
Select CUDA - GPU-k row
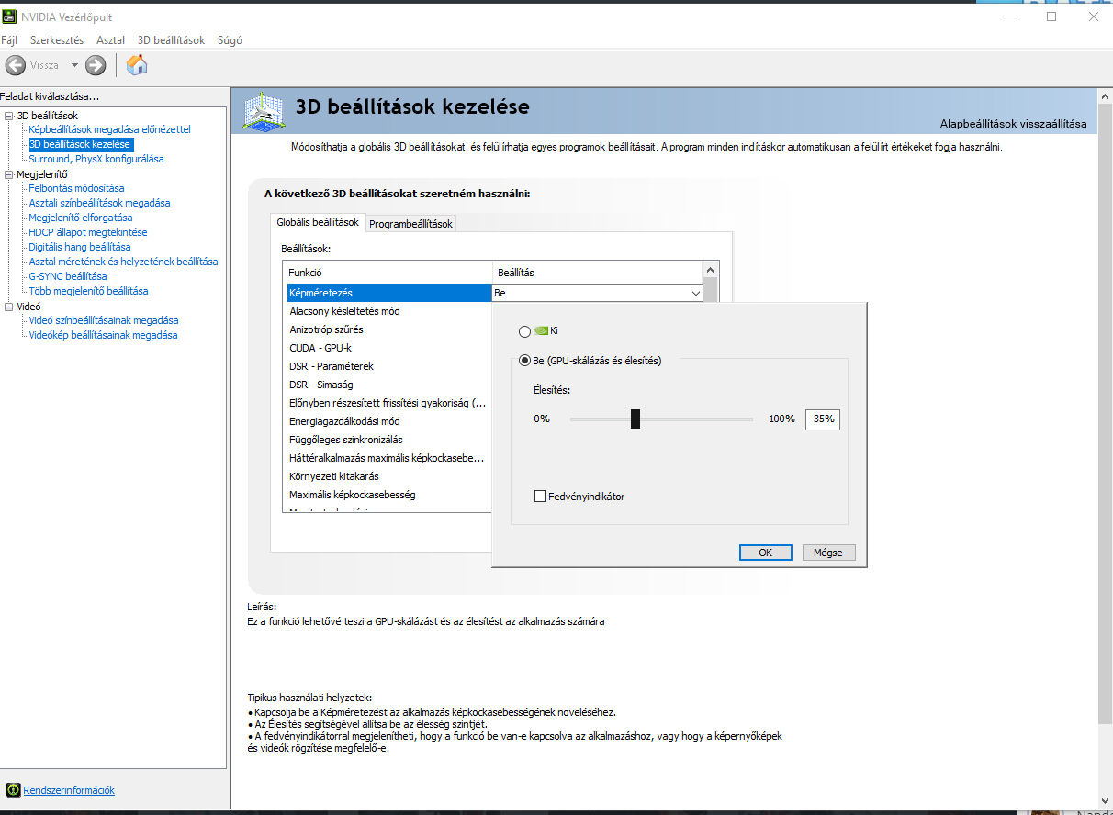390,348
